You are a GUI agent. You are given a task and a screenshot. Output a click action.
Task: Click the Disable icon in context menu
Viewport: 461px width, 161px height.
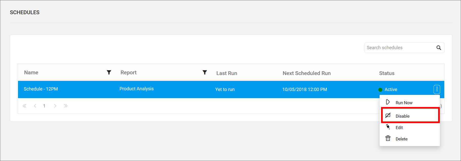click(388, 116)
